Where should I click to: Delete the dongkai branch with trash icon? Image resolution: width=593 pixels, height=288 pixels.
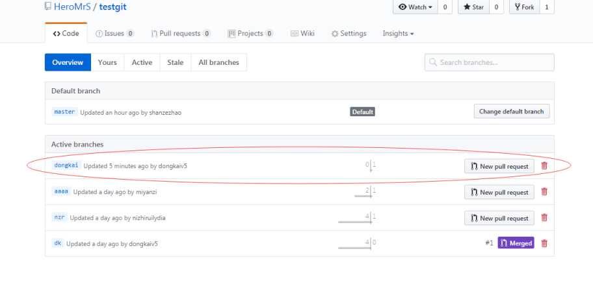544,166
